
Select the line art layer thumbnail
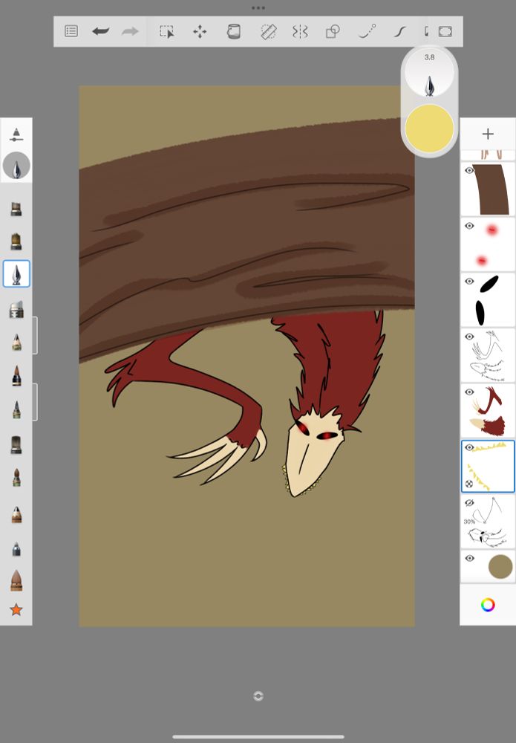488,355
